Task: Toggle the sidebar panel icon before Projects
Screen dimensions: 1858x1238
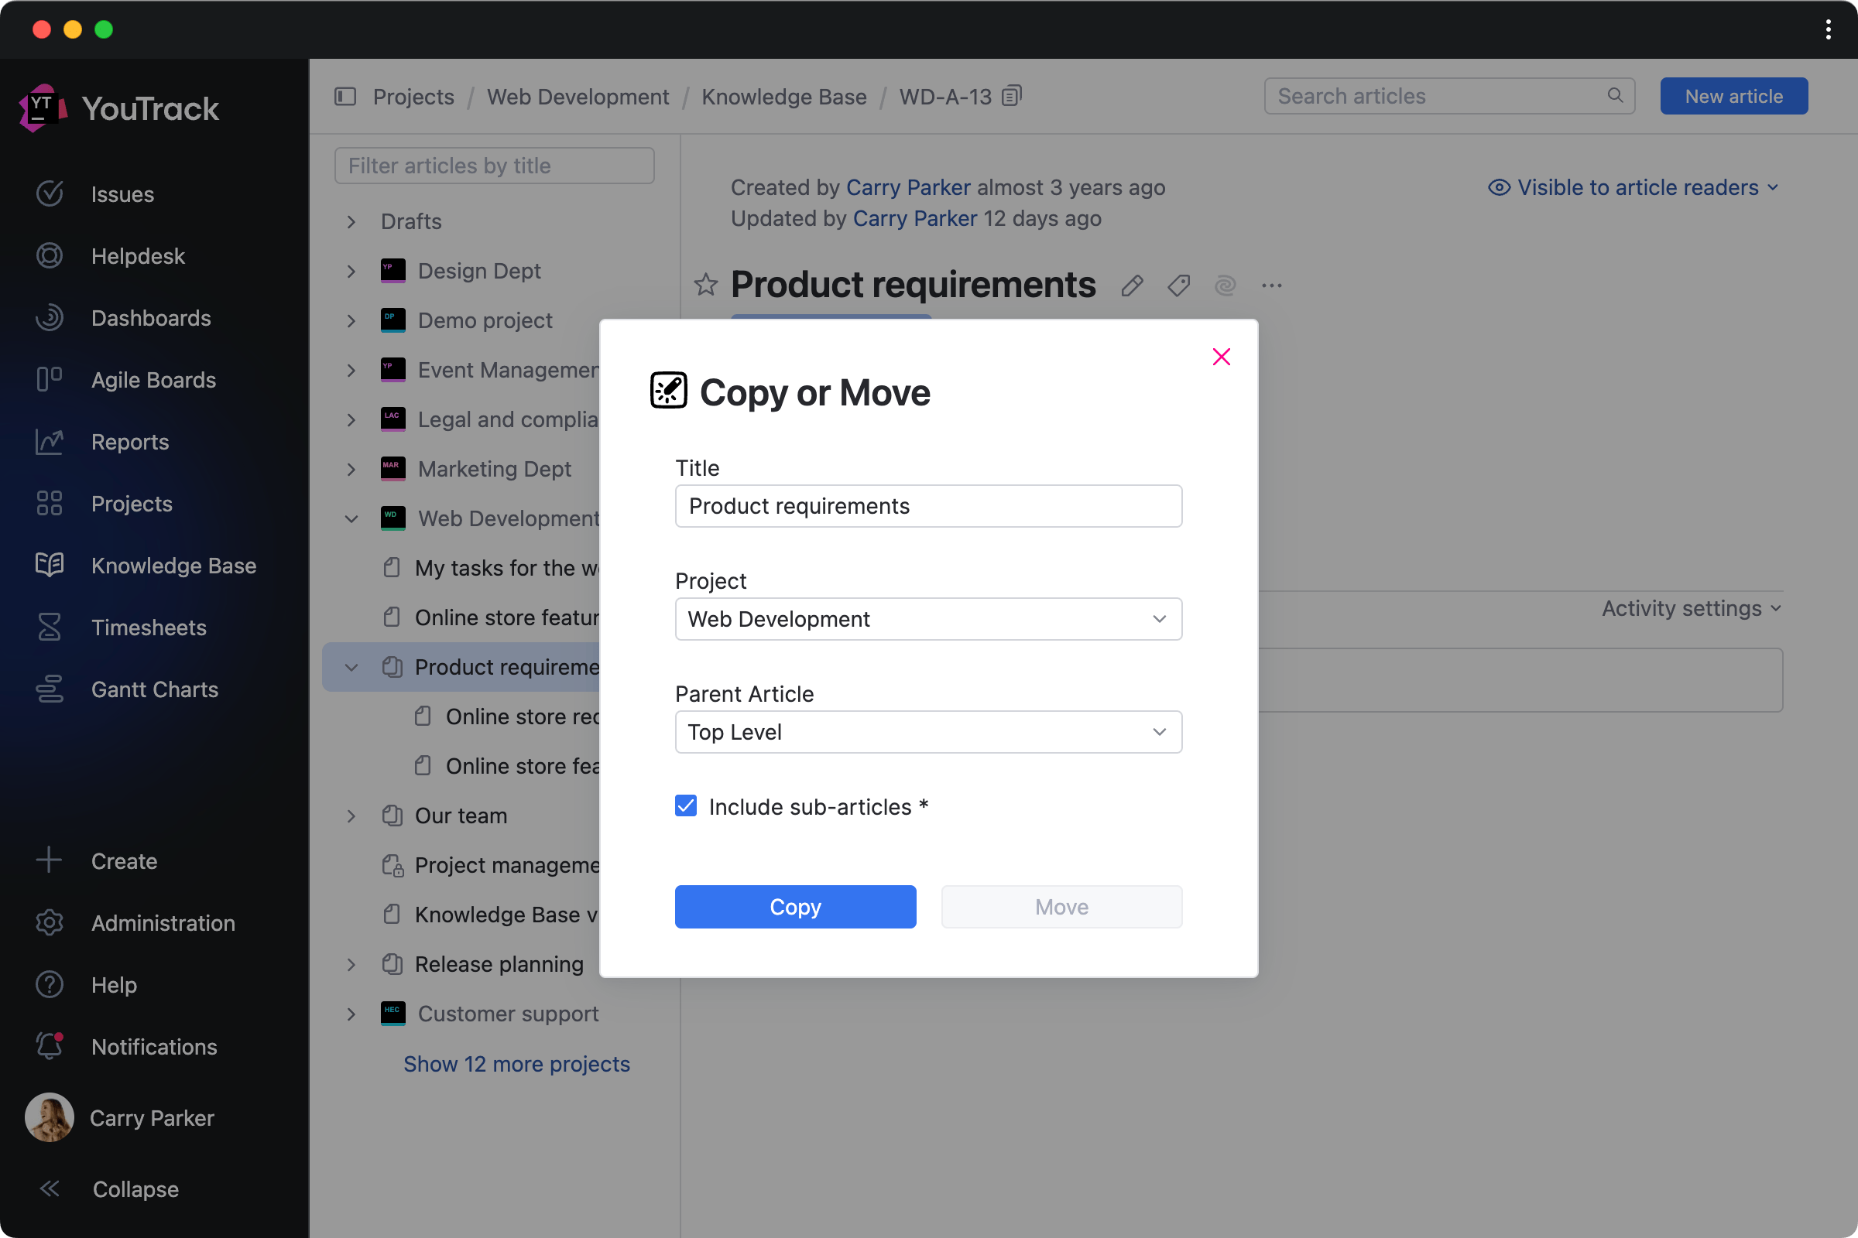Action: [345, 96]
